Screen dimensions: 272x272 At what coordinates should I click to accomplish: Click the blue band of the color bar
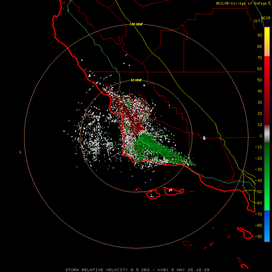tap(267, 226)
